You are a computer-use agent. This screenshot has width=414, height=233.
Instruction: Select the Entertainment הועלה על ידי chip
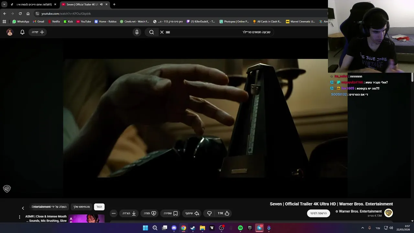coord(49,207)
